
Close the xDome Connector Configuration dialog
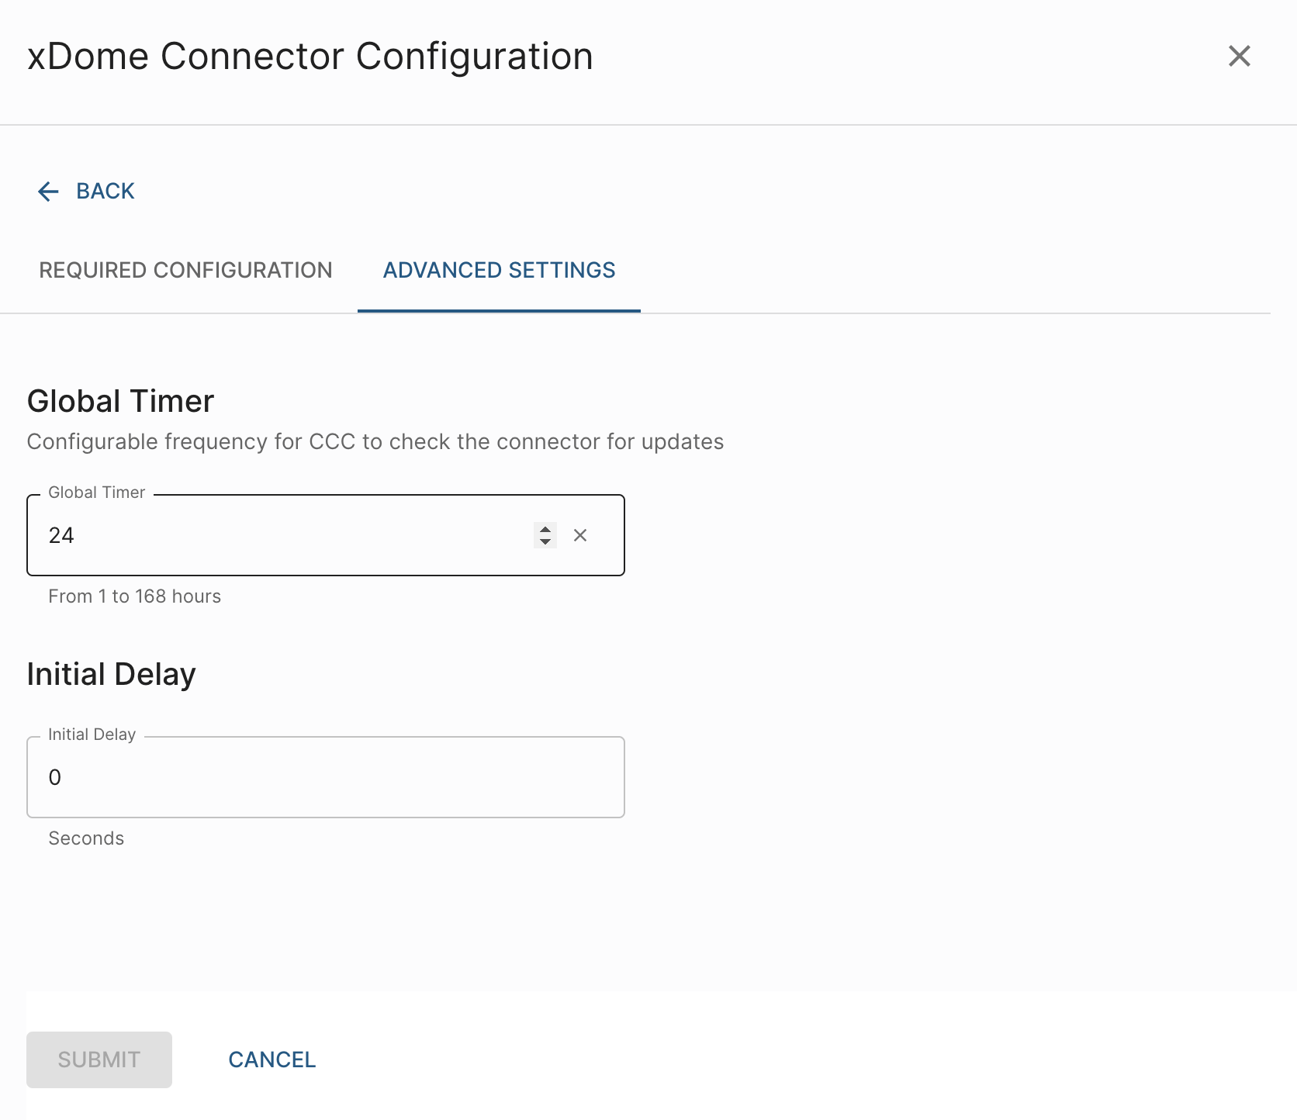coord(1239,56)
